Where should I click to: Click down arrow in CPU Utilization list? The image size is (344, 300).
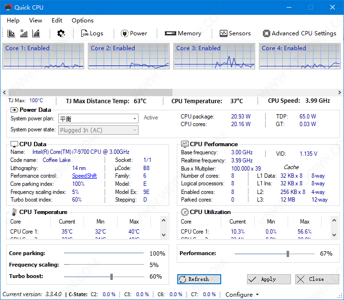[x=334, y=235]
